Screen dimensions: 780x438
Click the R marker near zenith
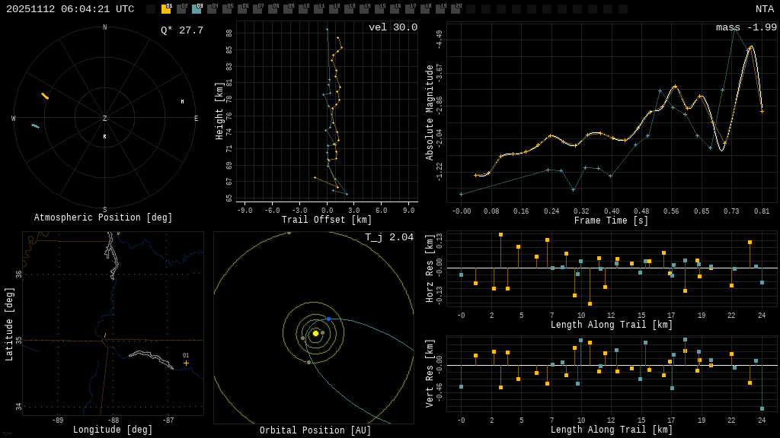pyautogui.click(x=105, y=137)
